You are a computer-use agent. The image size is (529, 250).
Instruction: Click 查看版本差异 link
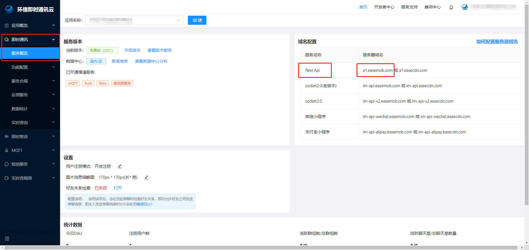click(x=160, y=50)
